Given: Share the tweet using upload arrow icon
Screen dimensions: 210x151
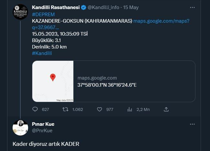Looking at the screenshot, I should [x=166, y=109].
